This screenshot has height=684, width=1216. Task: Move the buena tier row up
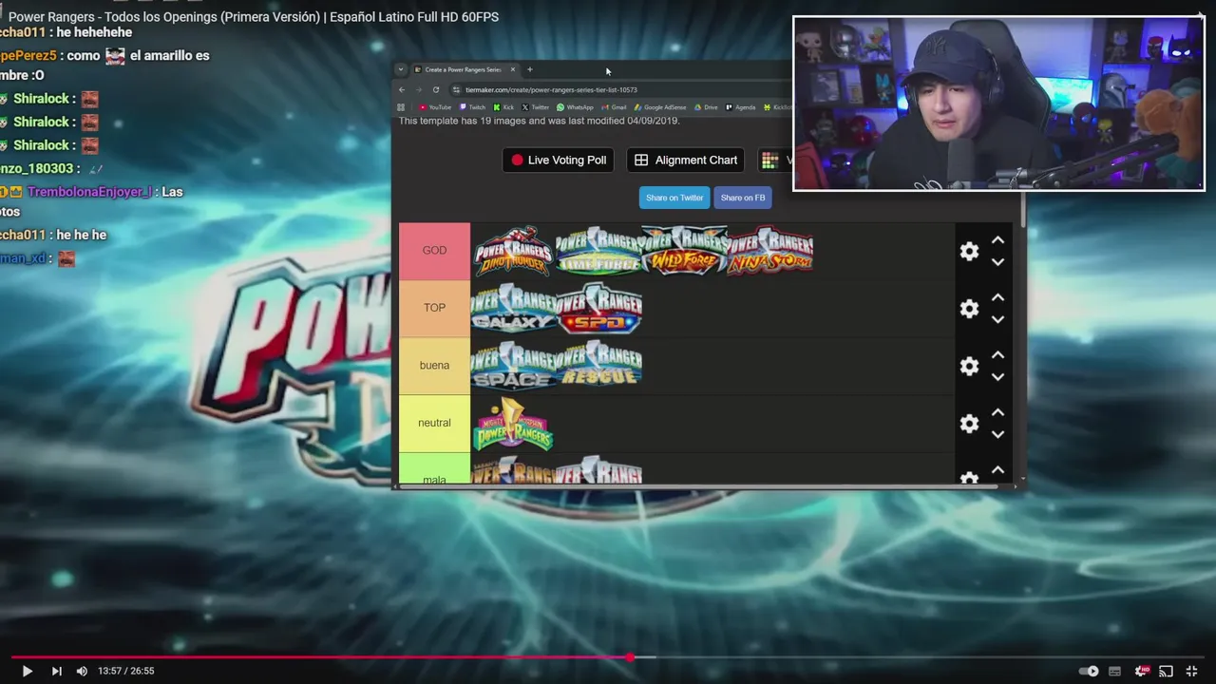click(997, 354)
